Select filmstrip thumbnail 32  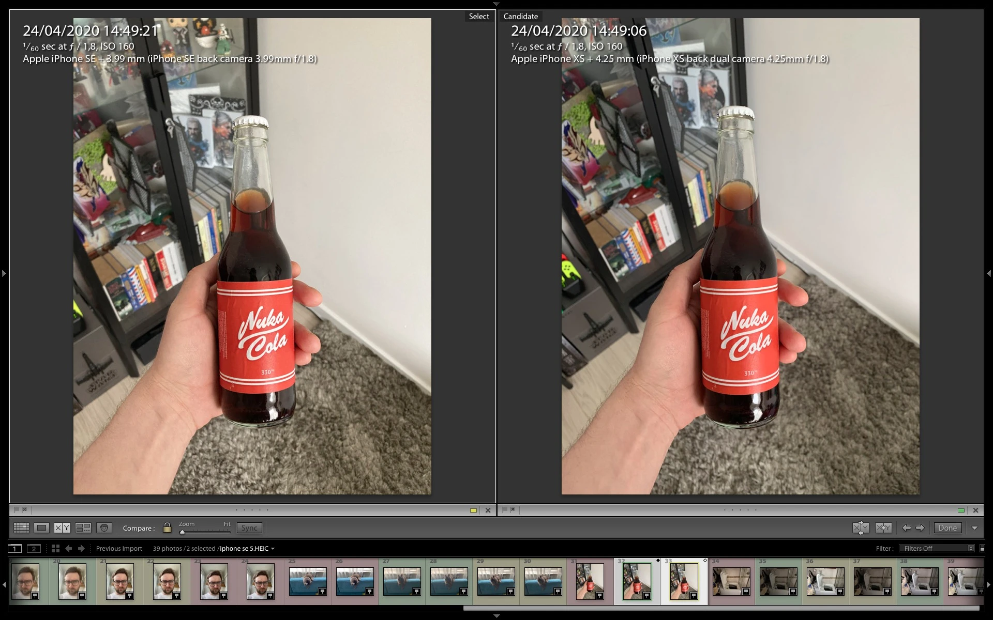click(x=637, y=581)
